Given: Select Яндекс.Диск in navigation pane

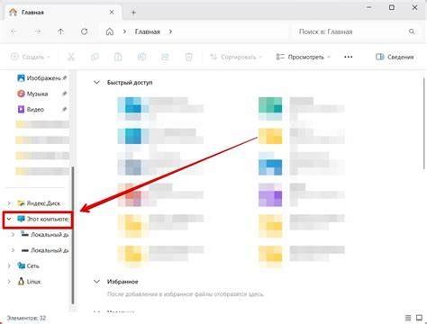Looking at the screenshot, I should pyautogui.click(x=39, y=203).
